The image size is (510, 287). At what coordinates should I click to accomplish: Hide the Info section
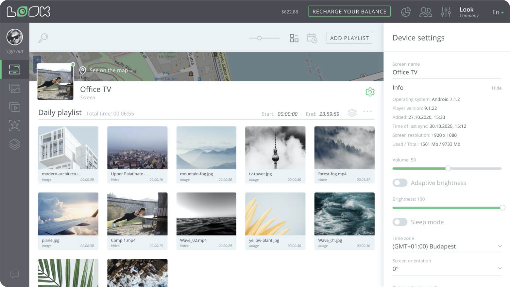(x=497, y=88)
